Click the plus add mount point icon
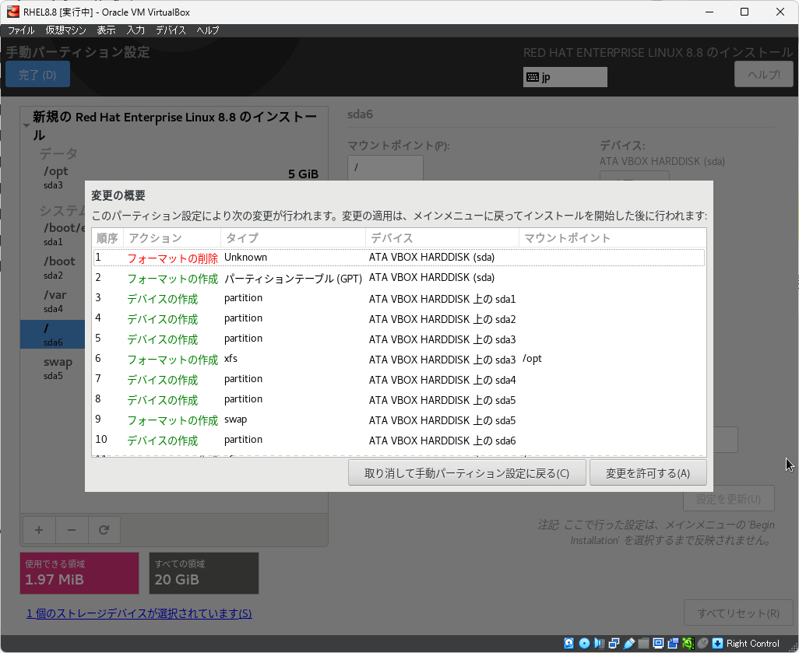This screenshot has height=653, width=799. click(39, 530)
